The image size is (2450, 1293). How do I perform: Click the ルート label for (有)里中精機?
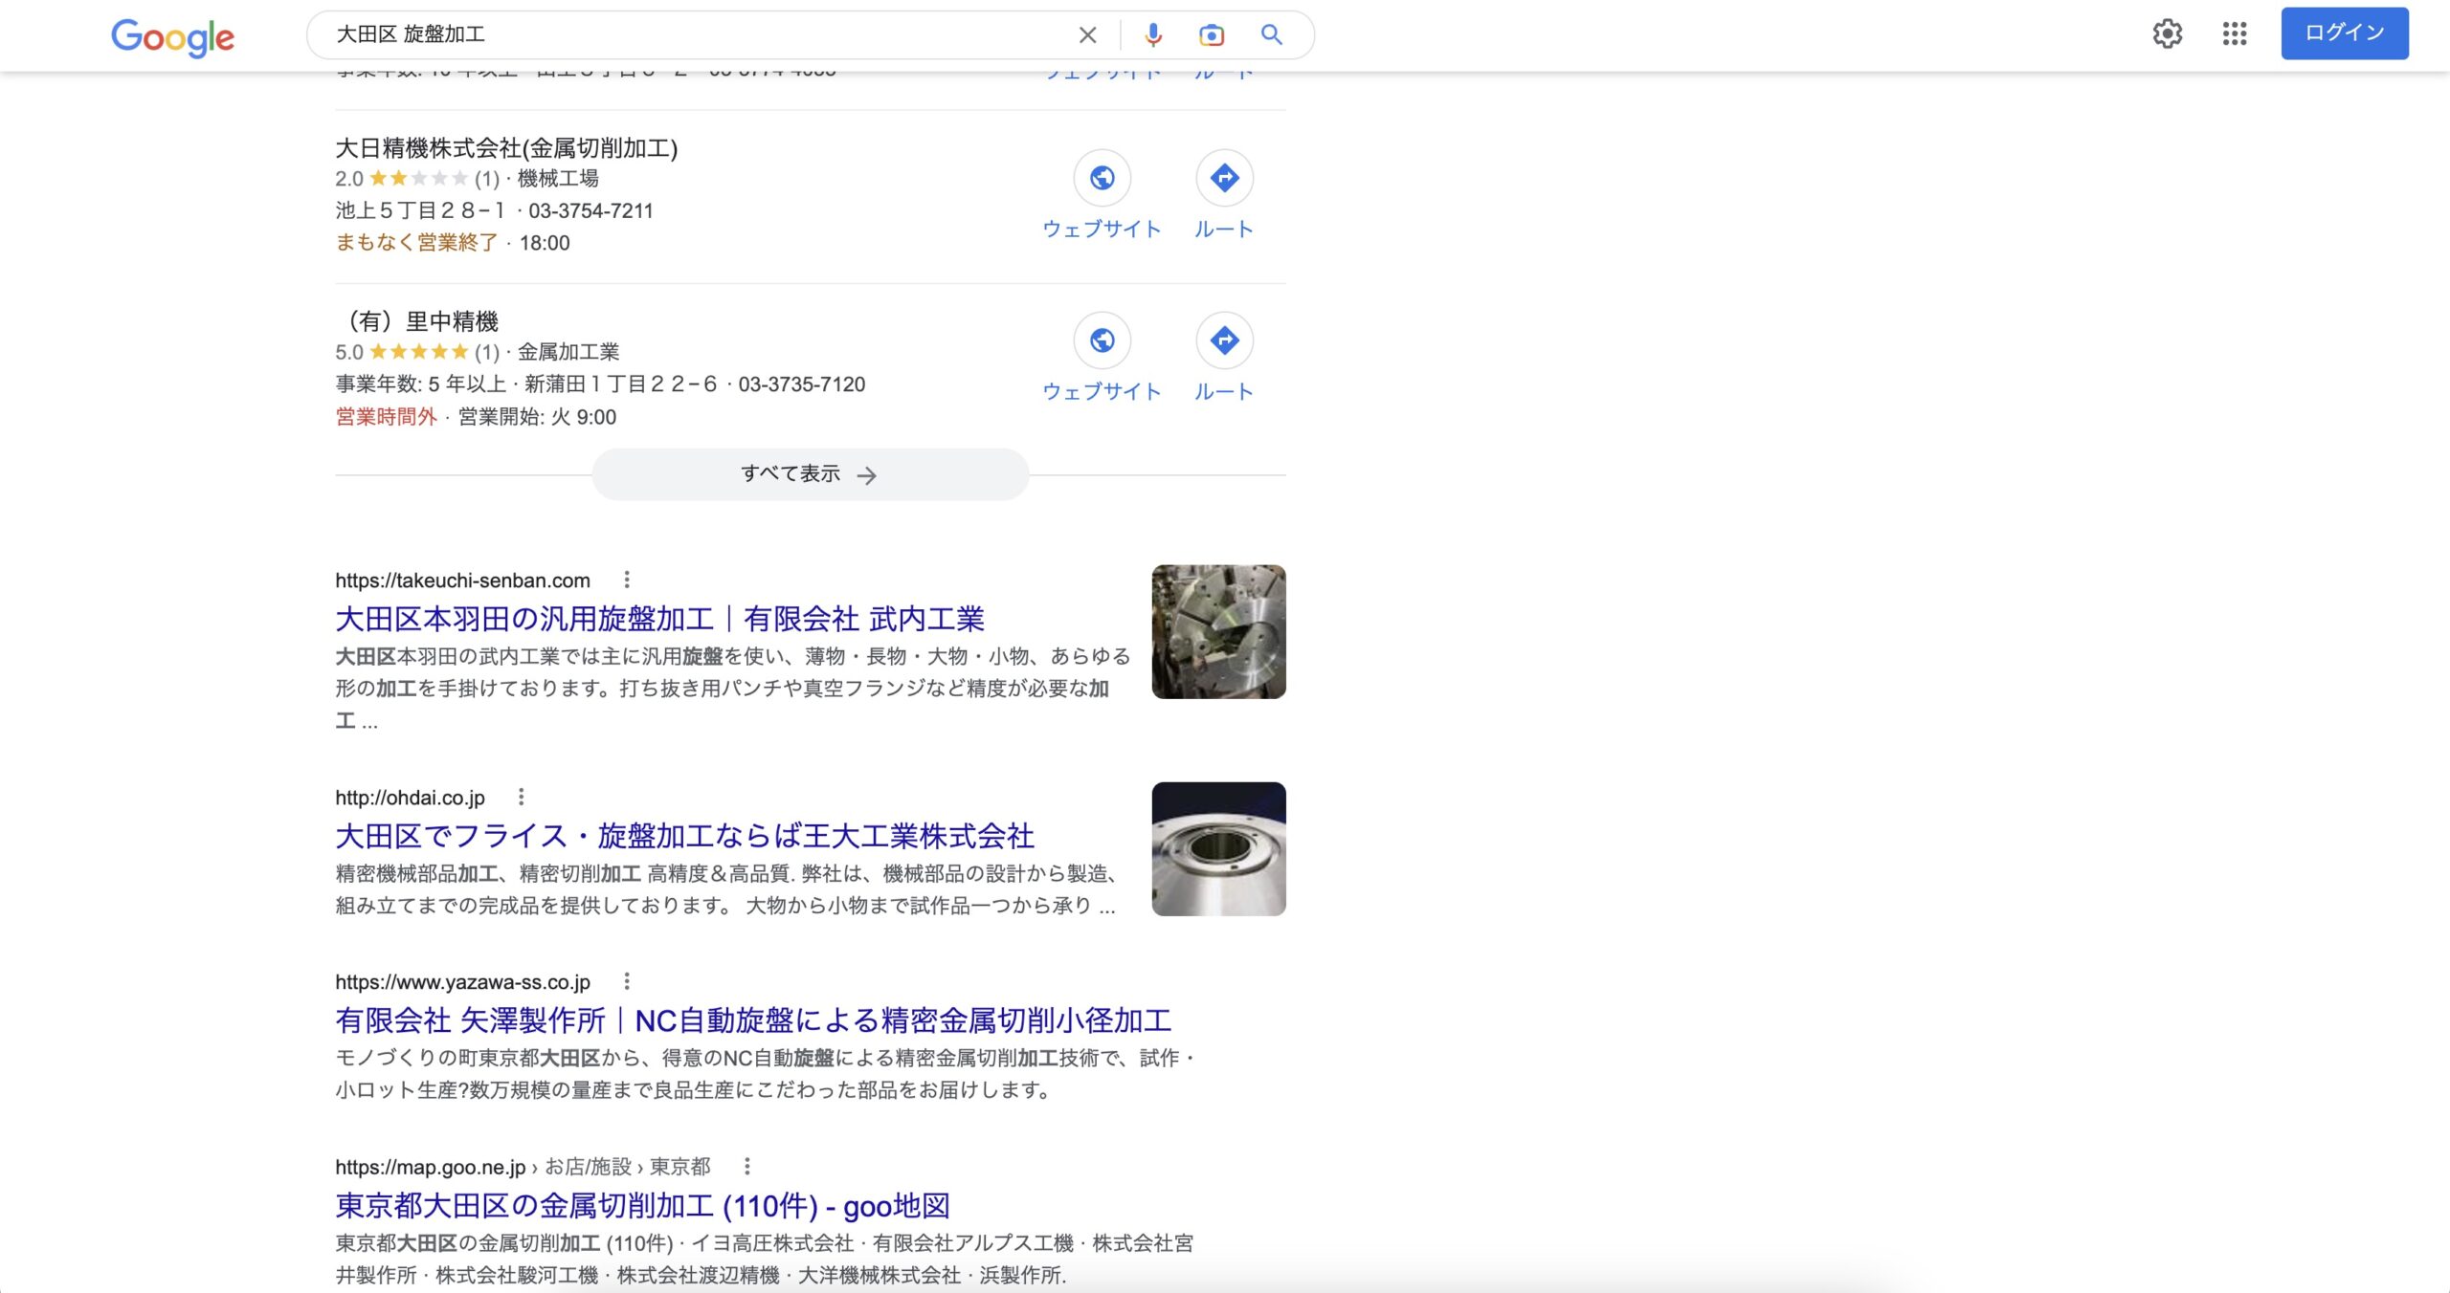click(x=1224, y=392)
